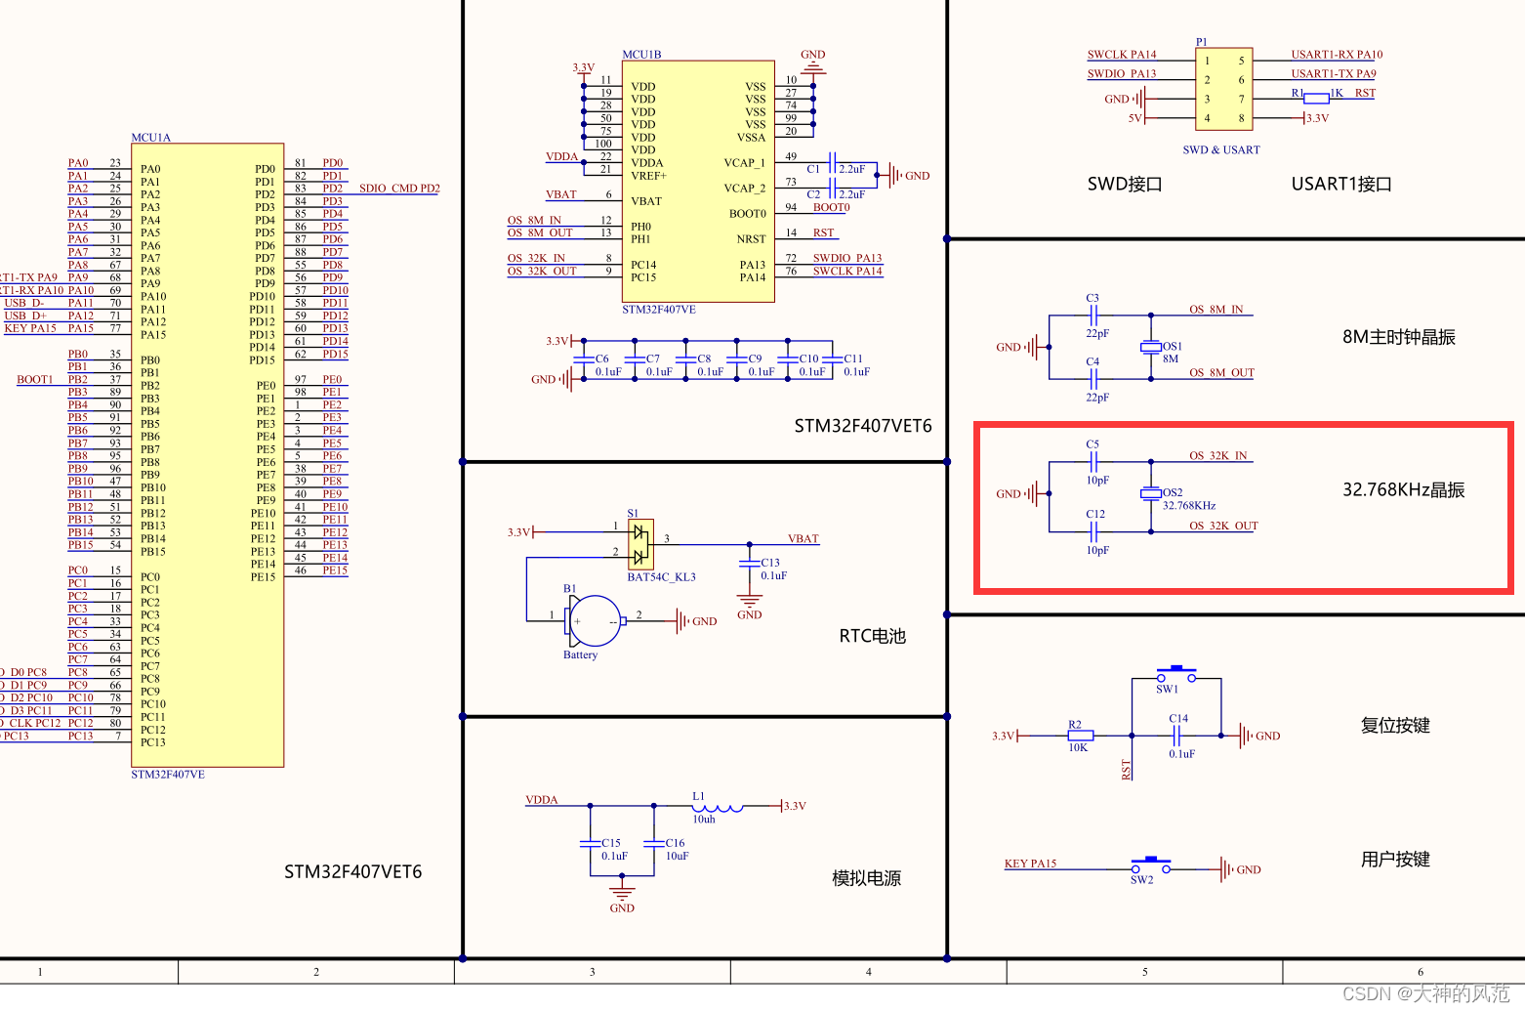Viewport: 1525px width, 1012px height.
Task: Select capacitor C12 10pF symbol
Action: coord(1094,531)
